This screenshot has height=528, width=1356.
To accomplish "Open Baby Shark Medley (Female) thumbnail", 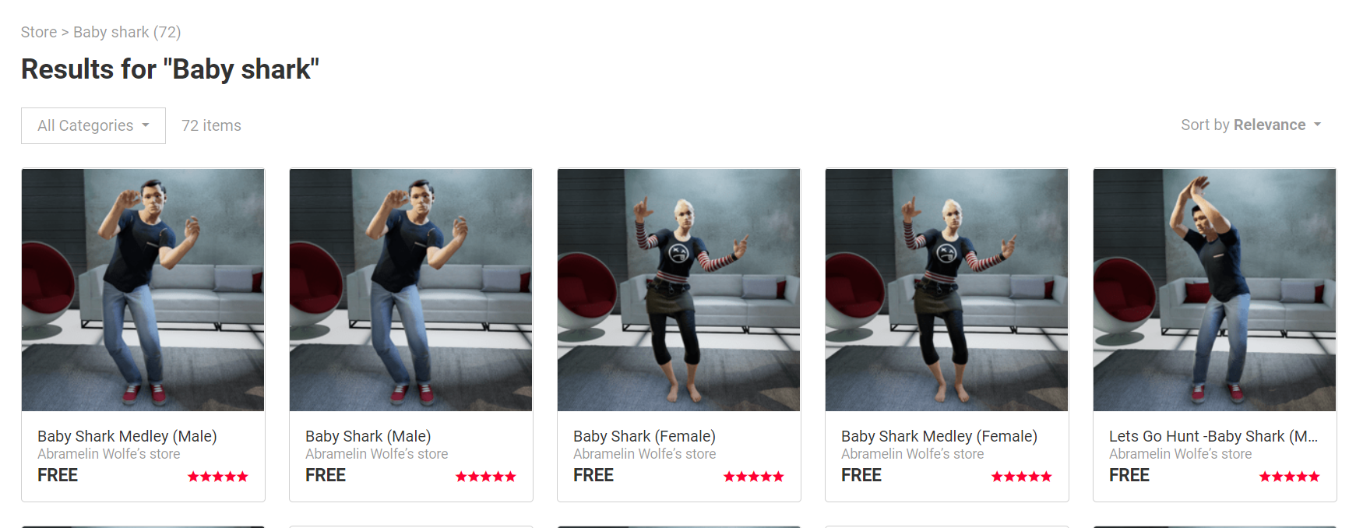I will pos(947,290).
